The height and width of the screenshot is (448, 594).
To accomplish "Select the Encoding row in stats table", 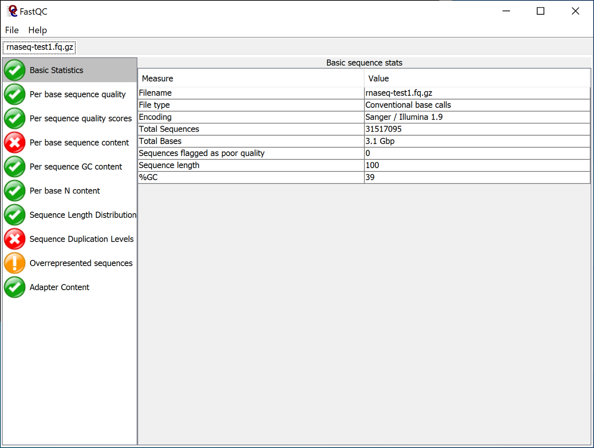I will point(251,117).
